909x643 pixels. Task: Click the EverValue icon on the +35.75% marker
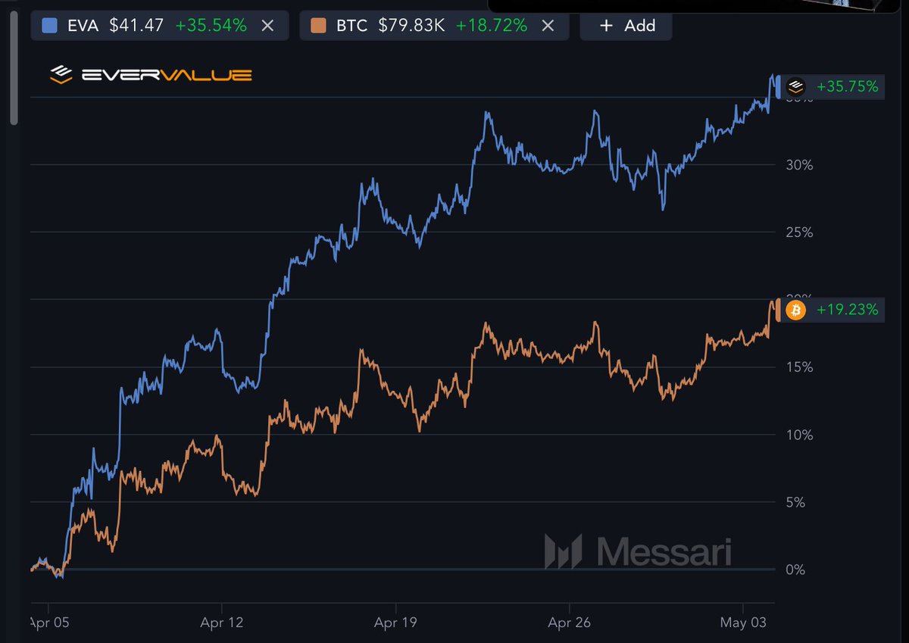pyautogui.click(x=795, y=86)
